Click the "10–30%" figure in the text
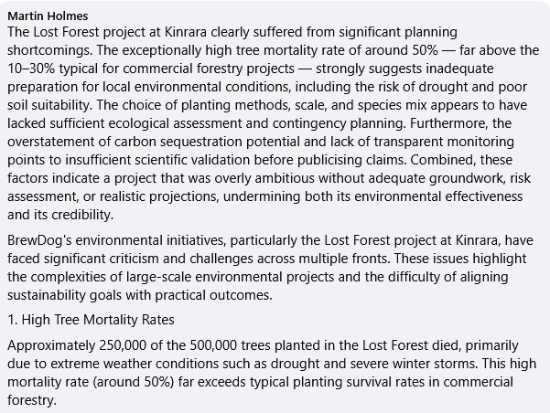This screenshot has width=550, height=413. coord(30,69)
